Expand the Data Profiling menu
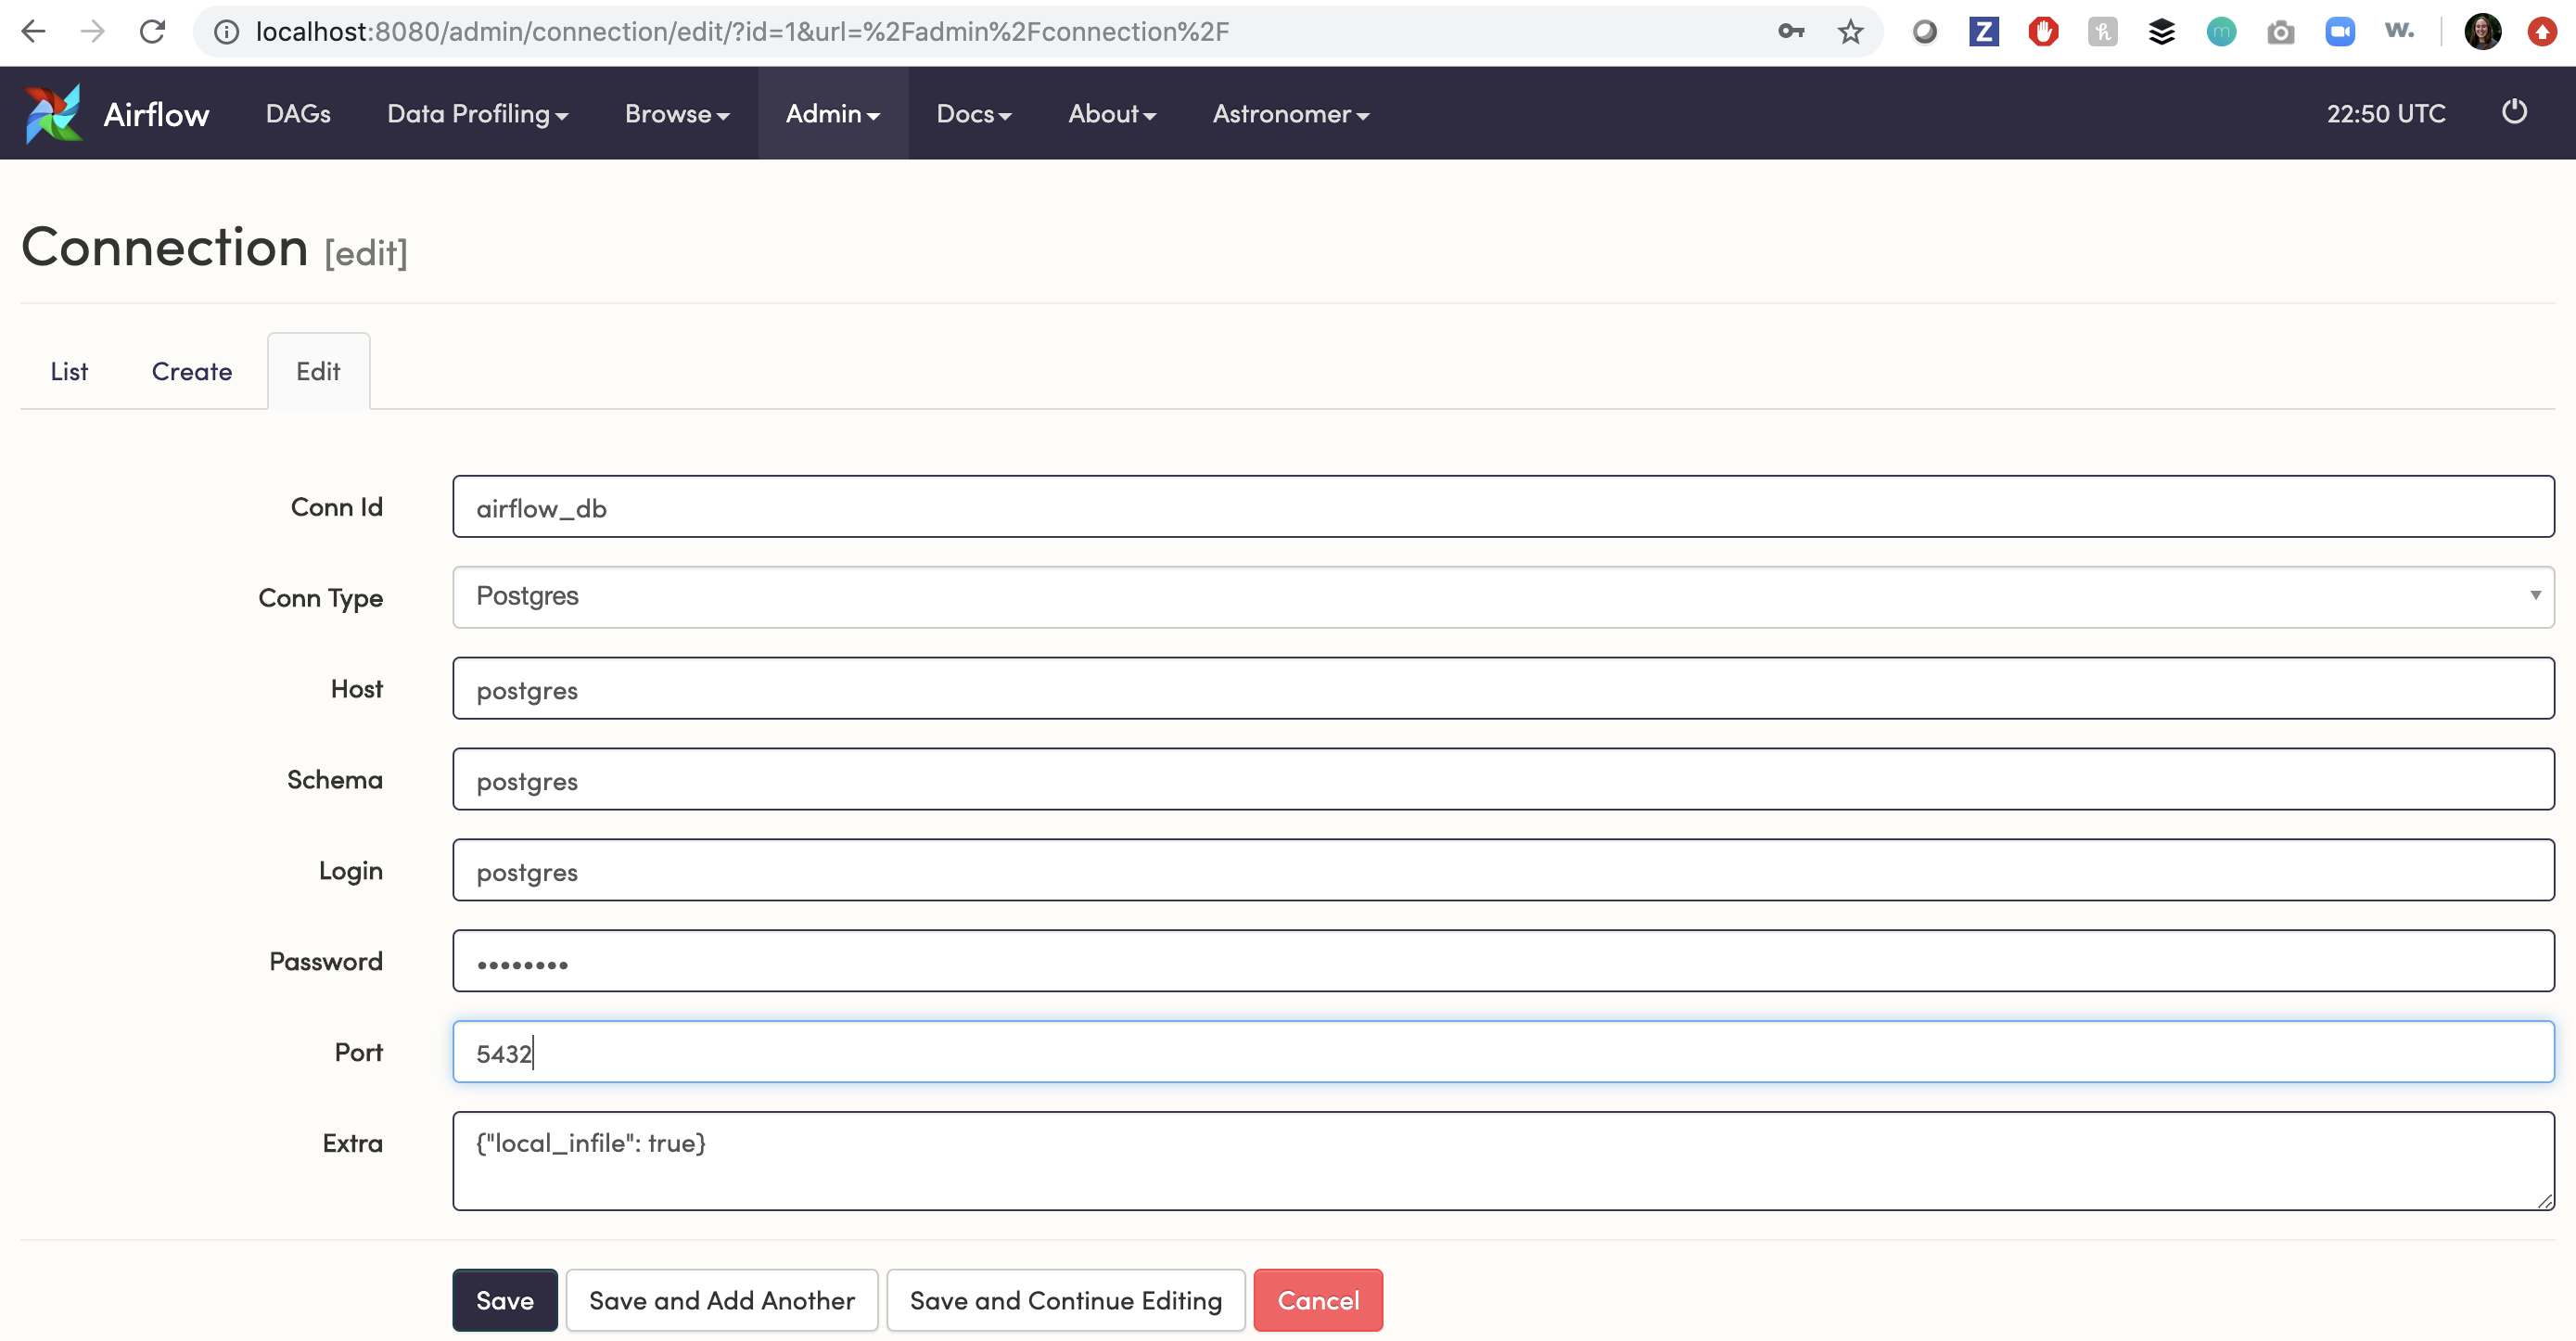The width and height of the screenshot is (2576, 1341). coord(477,114)
